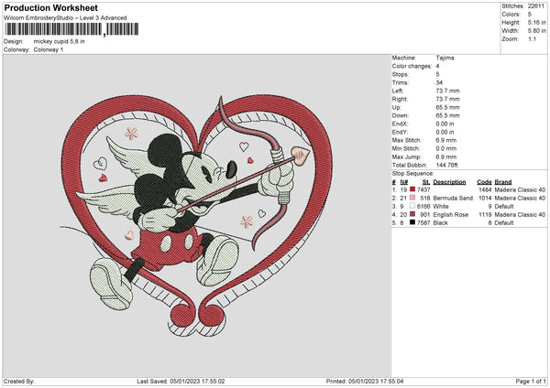
Task: Click the stitches count '22611'
Action: pyautogui.click(x=536, y=6)
